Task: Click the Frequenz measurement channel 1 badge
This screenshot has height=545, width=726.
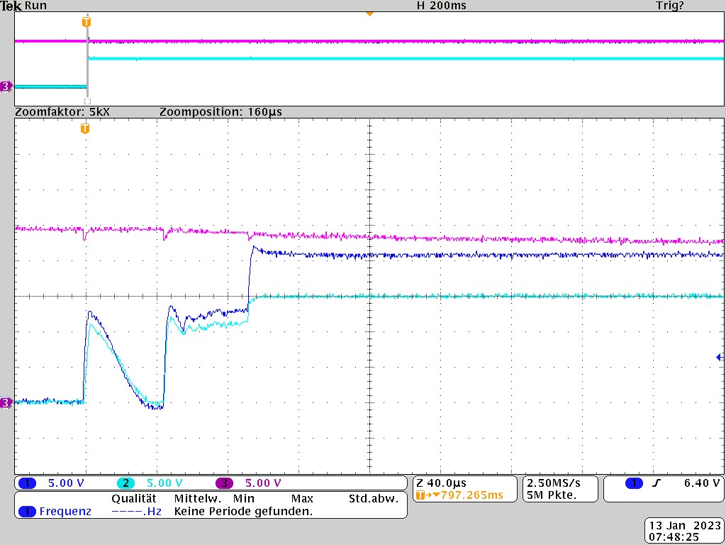Action: [x=28, y=512]
